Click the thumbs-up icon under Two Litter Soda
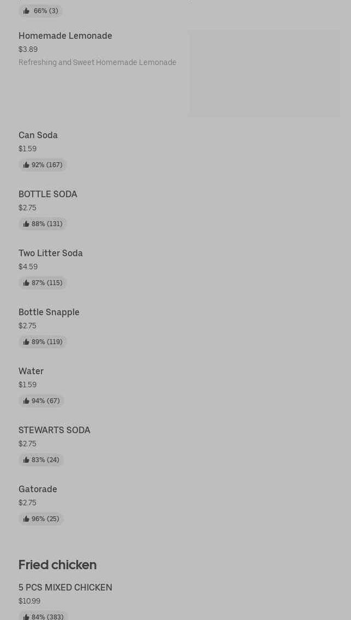Screen dimensions: 351x620 tap(26, 283)
